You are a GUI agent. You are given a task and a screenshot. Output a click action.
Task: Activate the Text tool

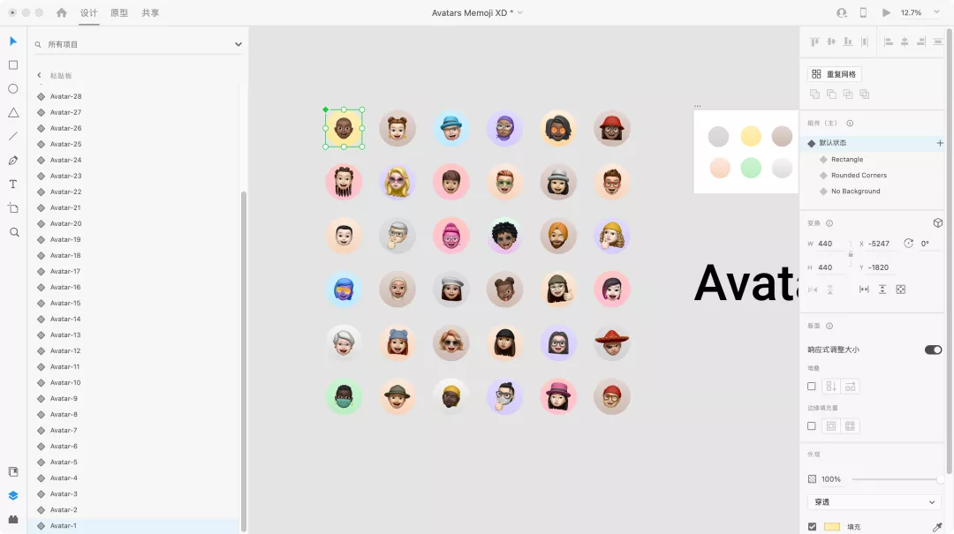(x=13, y=184)
